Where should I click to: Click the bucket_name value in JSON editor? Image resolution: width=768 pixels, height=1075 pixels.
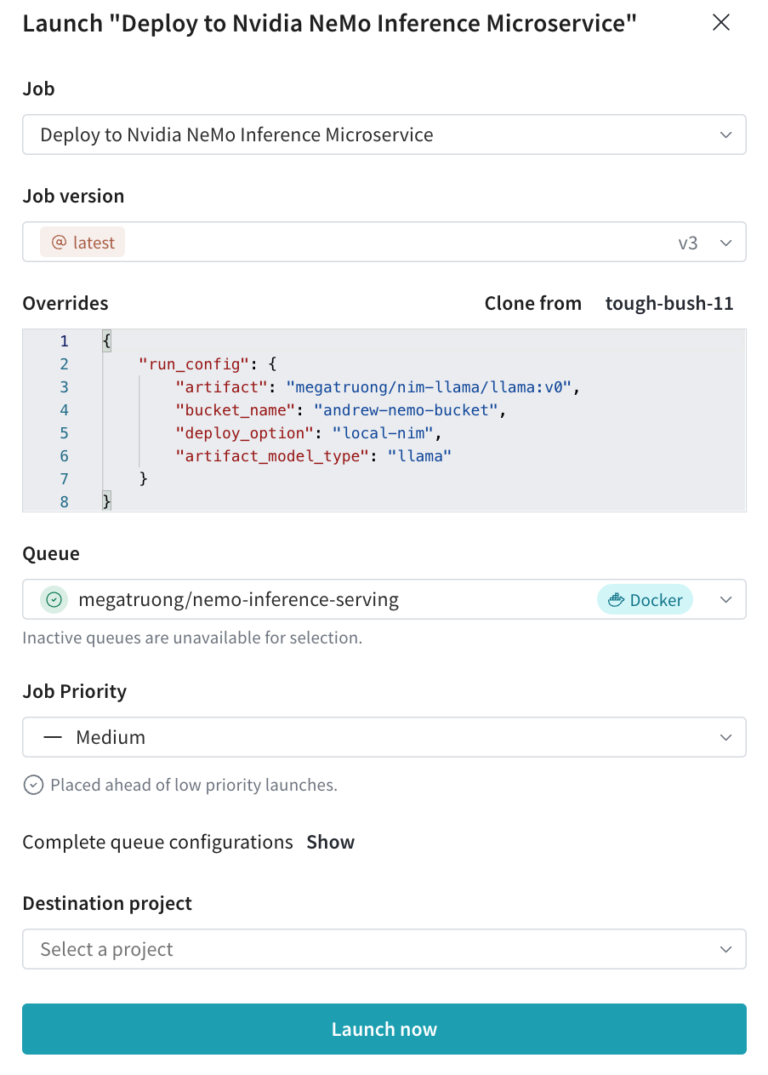(407, 410)
